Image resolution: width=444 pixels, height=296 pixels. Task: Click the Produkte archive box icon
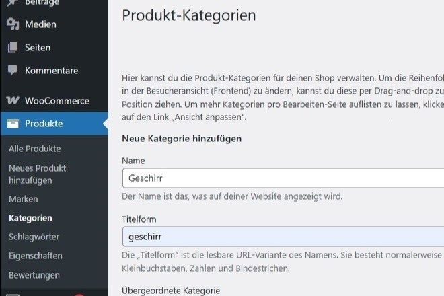coord(13,124)
